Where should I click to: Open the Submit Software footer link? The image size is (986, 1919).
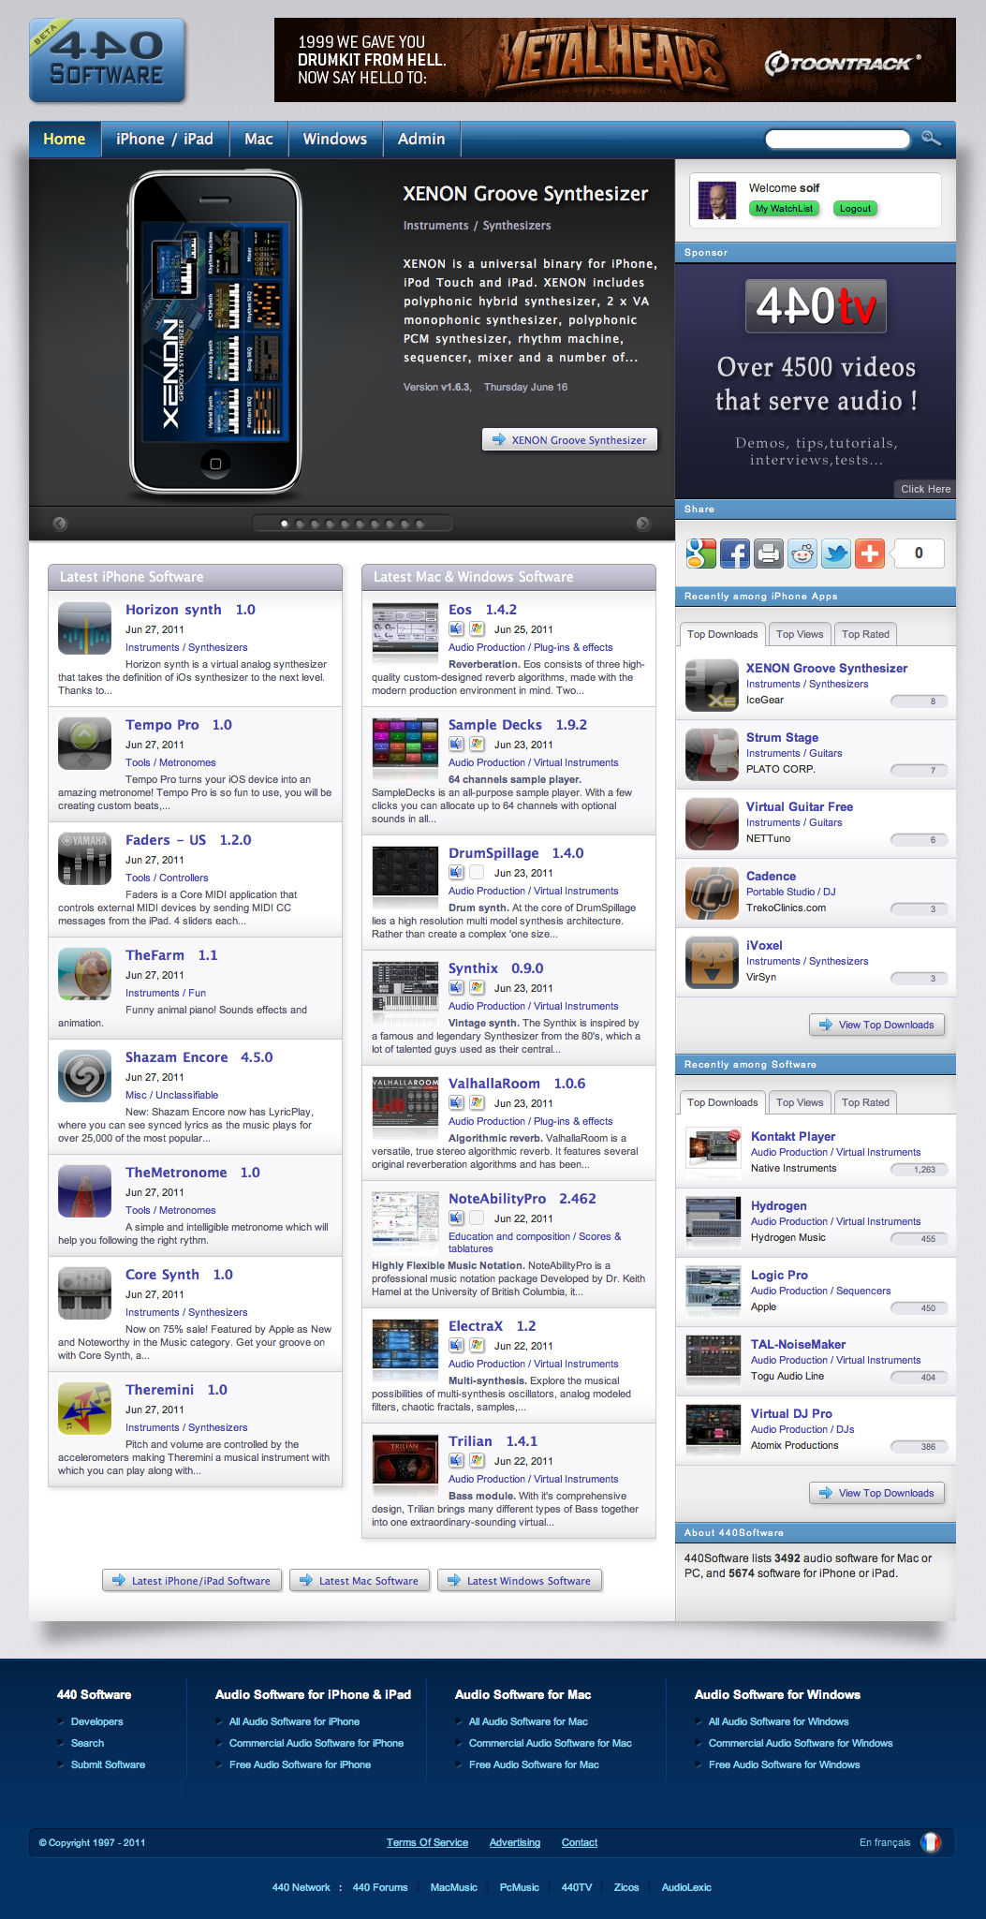109,1764
